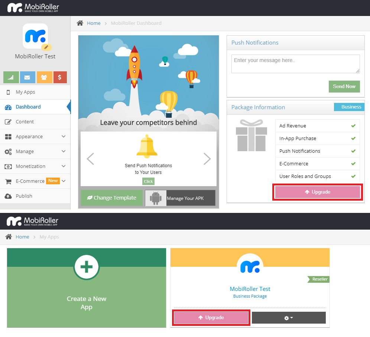Click the green Click button under the bell

[149, 181]
